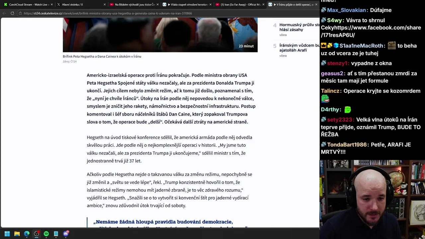Screen dimensions: 425x239
Task: Click the site info icon beside the URL
Action: 20,13
